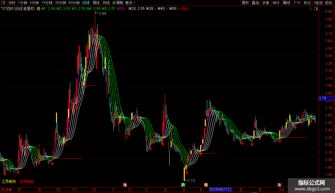Select the 1分钟 period tab
The image size is (335, 193).
pyautogui.click(x=23, y=3)
